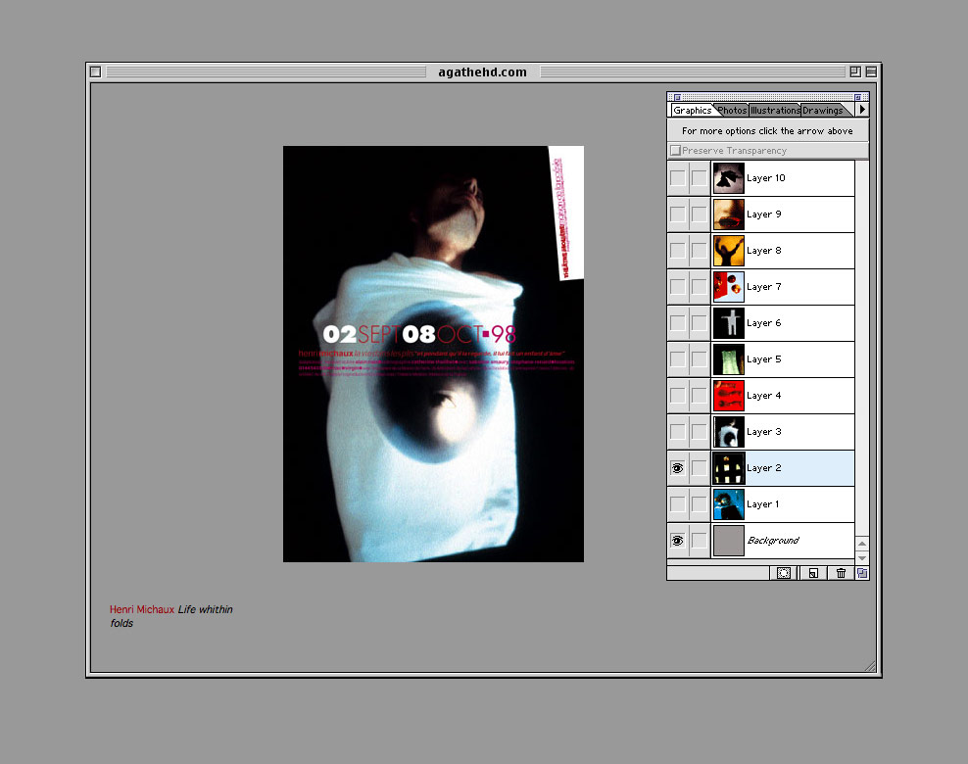Toggle link box for Layer 6
This screenshot has height=764, width=968.
click(x=699, y=323)
